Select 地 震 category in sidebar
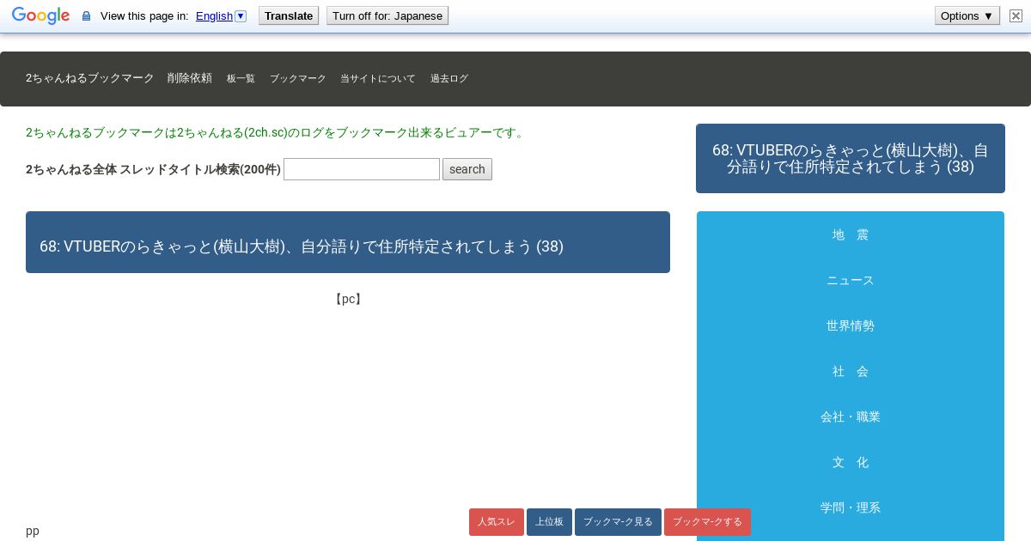Image resolution: width=1031 pixels, height=541 pixels. coord(851,234)
